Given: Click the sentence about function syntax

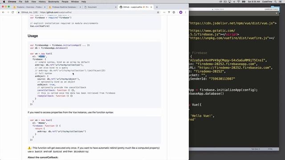Looking at the screenshot, I should coord(70,112).
